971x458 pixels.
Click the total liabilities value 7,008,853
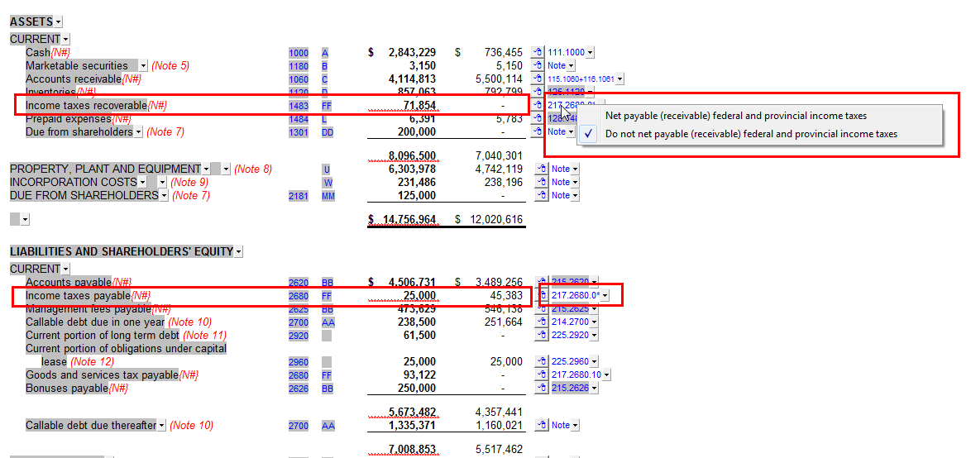click(412, 450)
